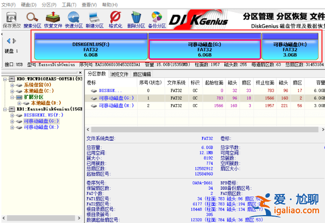Click the 卷标 column header

pyautogui.click(x=111, y=83)
